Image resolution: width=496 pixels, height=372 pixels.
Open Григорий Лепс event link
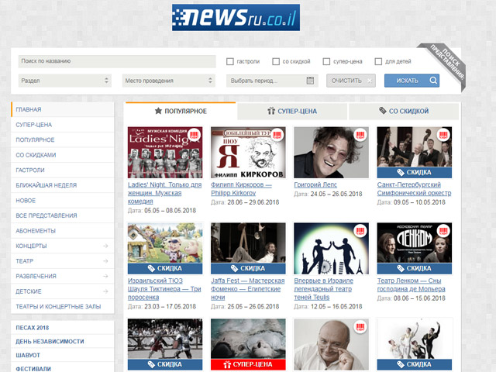pyautogui.click(x=315, y=184)
